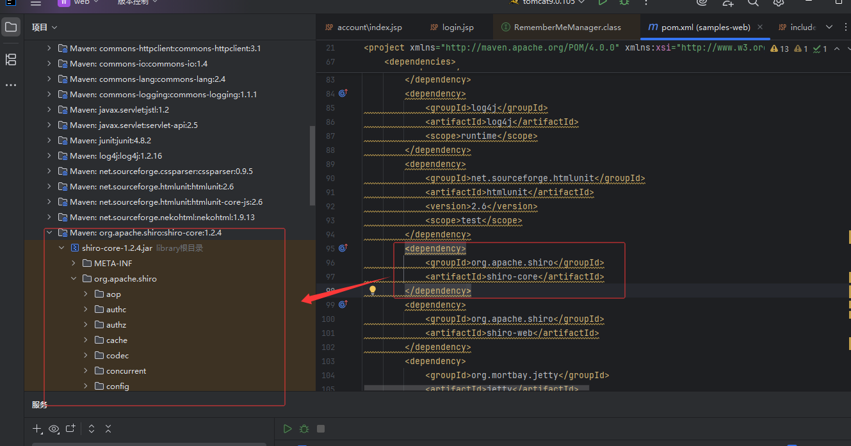The width and height of the screenshot is (851, 446).
Task: Click Add Service plus icon in Services panel
Action: coord(37,429)
